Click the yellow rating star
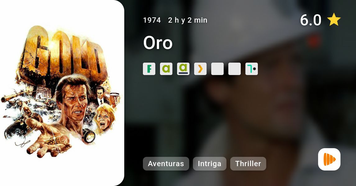The width and height of the screenshot is (356, 186). tap(334, 20)
